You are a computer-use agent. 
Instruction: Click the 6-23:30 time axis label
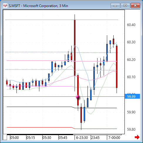[x=82, y=138]
